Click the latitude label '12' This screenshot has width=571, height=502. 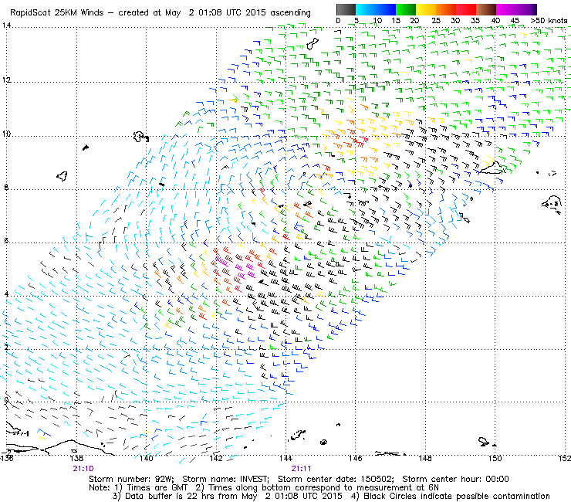tap(6, 80)
